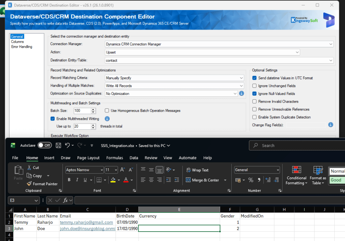This screenshot has height=241, width=345.
Task: Click Increase Indent icon
Action: coord(177,180)
